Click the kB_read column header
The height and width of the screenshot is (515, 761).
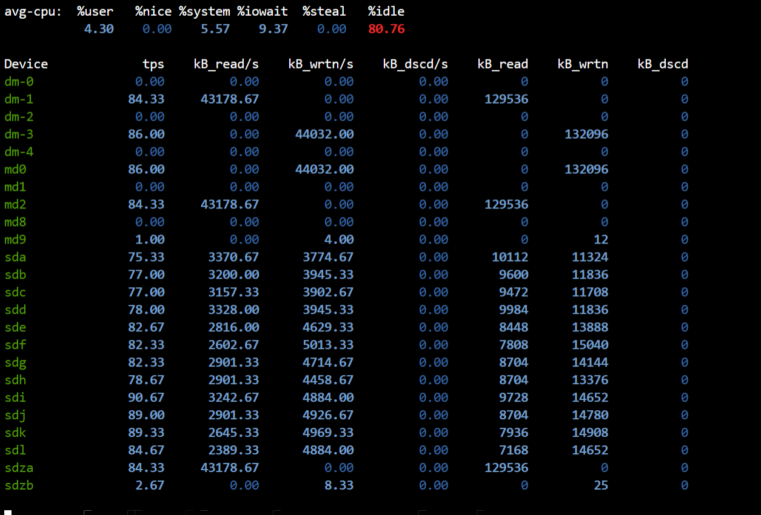click(503, 64)
